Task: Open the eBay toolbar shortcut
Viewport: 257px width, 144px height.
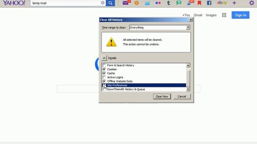Action: 222,3
